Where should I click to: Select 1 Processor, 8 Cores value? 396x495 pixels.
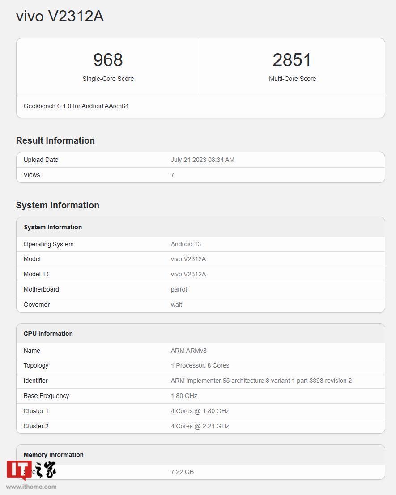coord(200,366)
